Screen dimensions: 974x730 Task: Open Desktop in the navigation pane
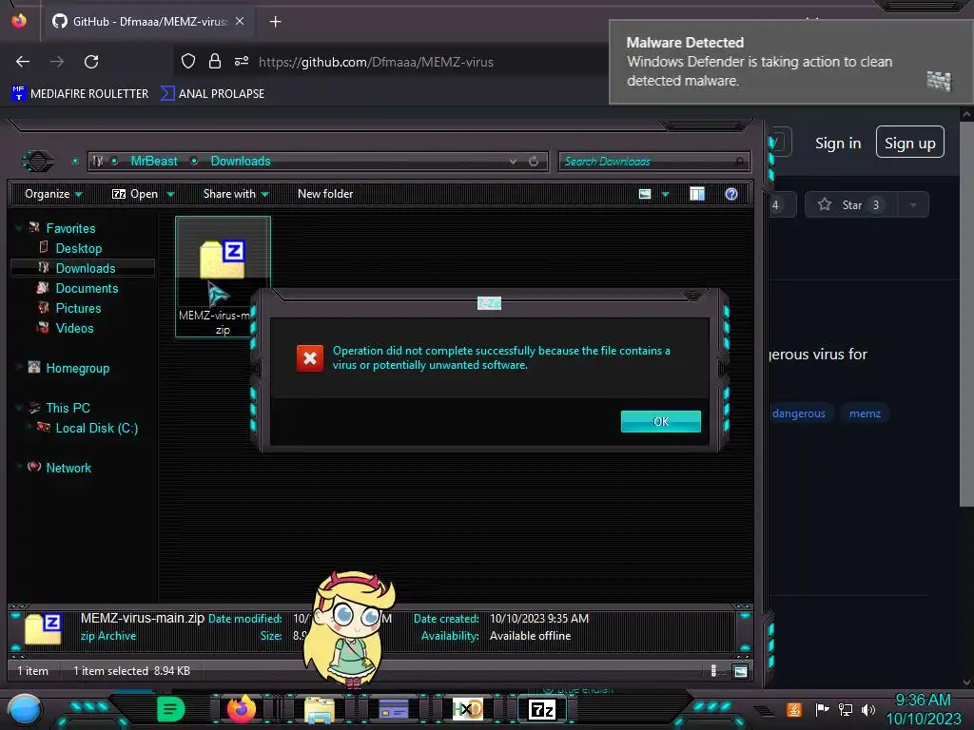[x=79, y=248]
